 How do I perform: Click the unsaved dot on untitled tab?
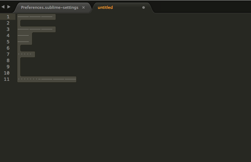(x=144, y=7)
